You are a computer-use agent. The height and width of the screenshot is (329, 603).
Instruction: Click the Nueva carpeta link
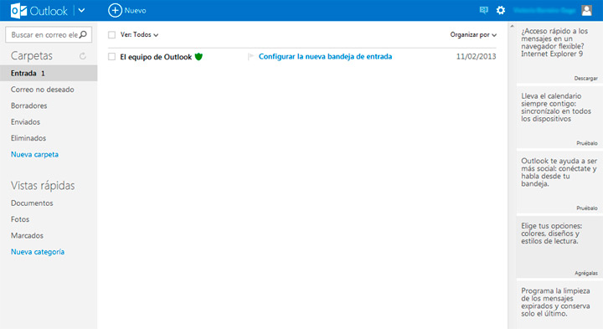[34, 155]
